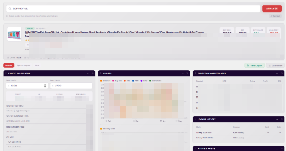Click the Total Amazon Fees row
This screenshot has width=286, height=151.
(49, 127)
